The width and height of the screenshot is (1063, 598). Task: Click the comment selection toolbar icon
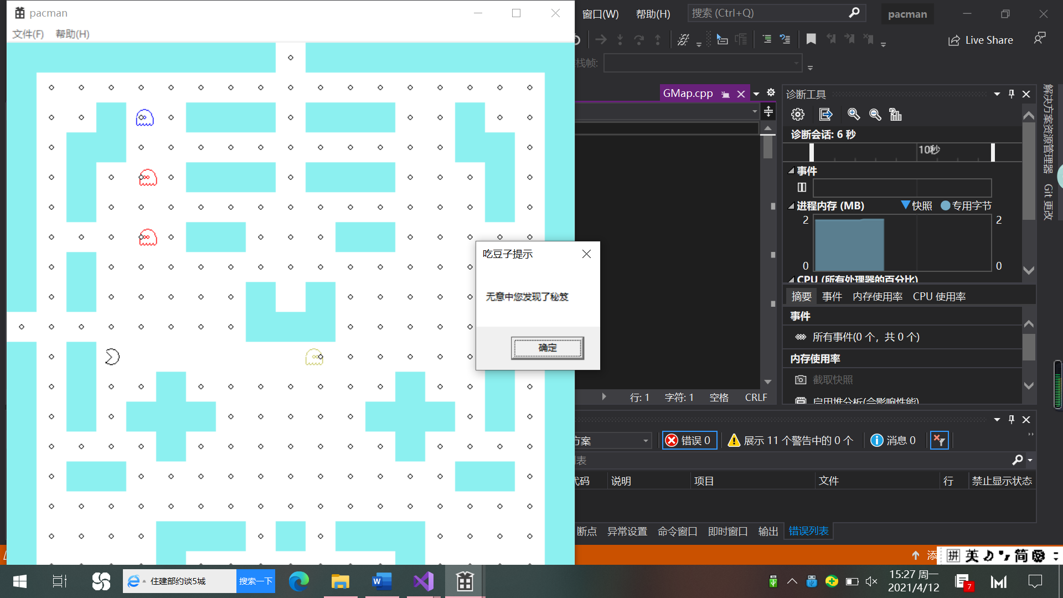722,39
